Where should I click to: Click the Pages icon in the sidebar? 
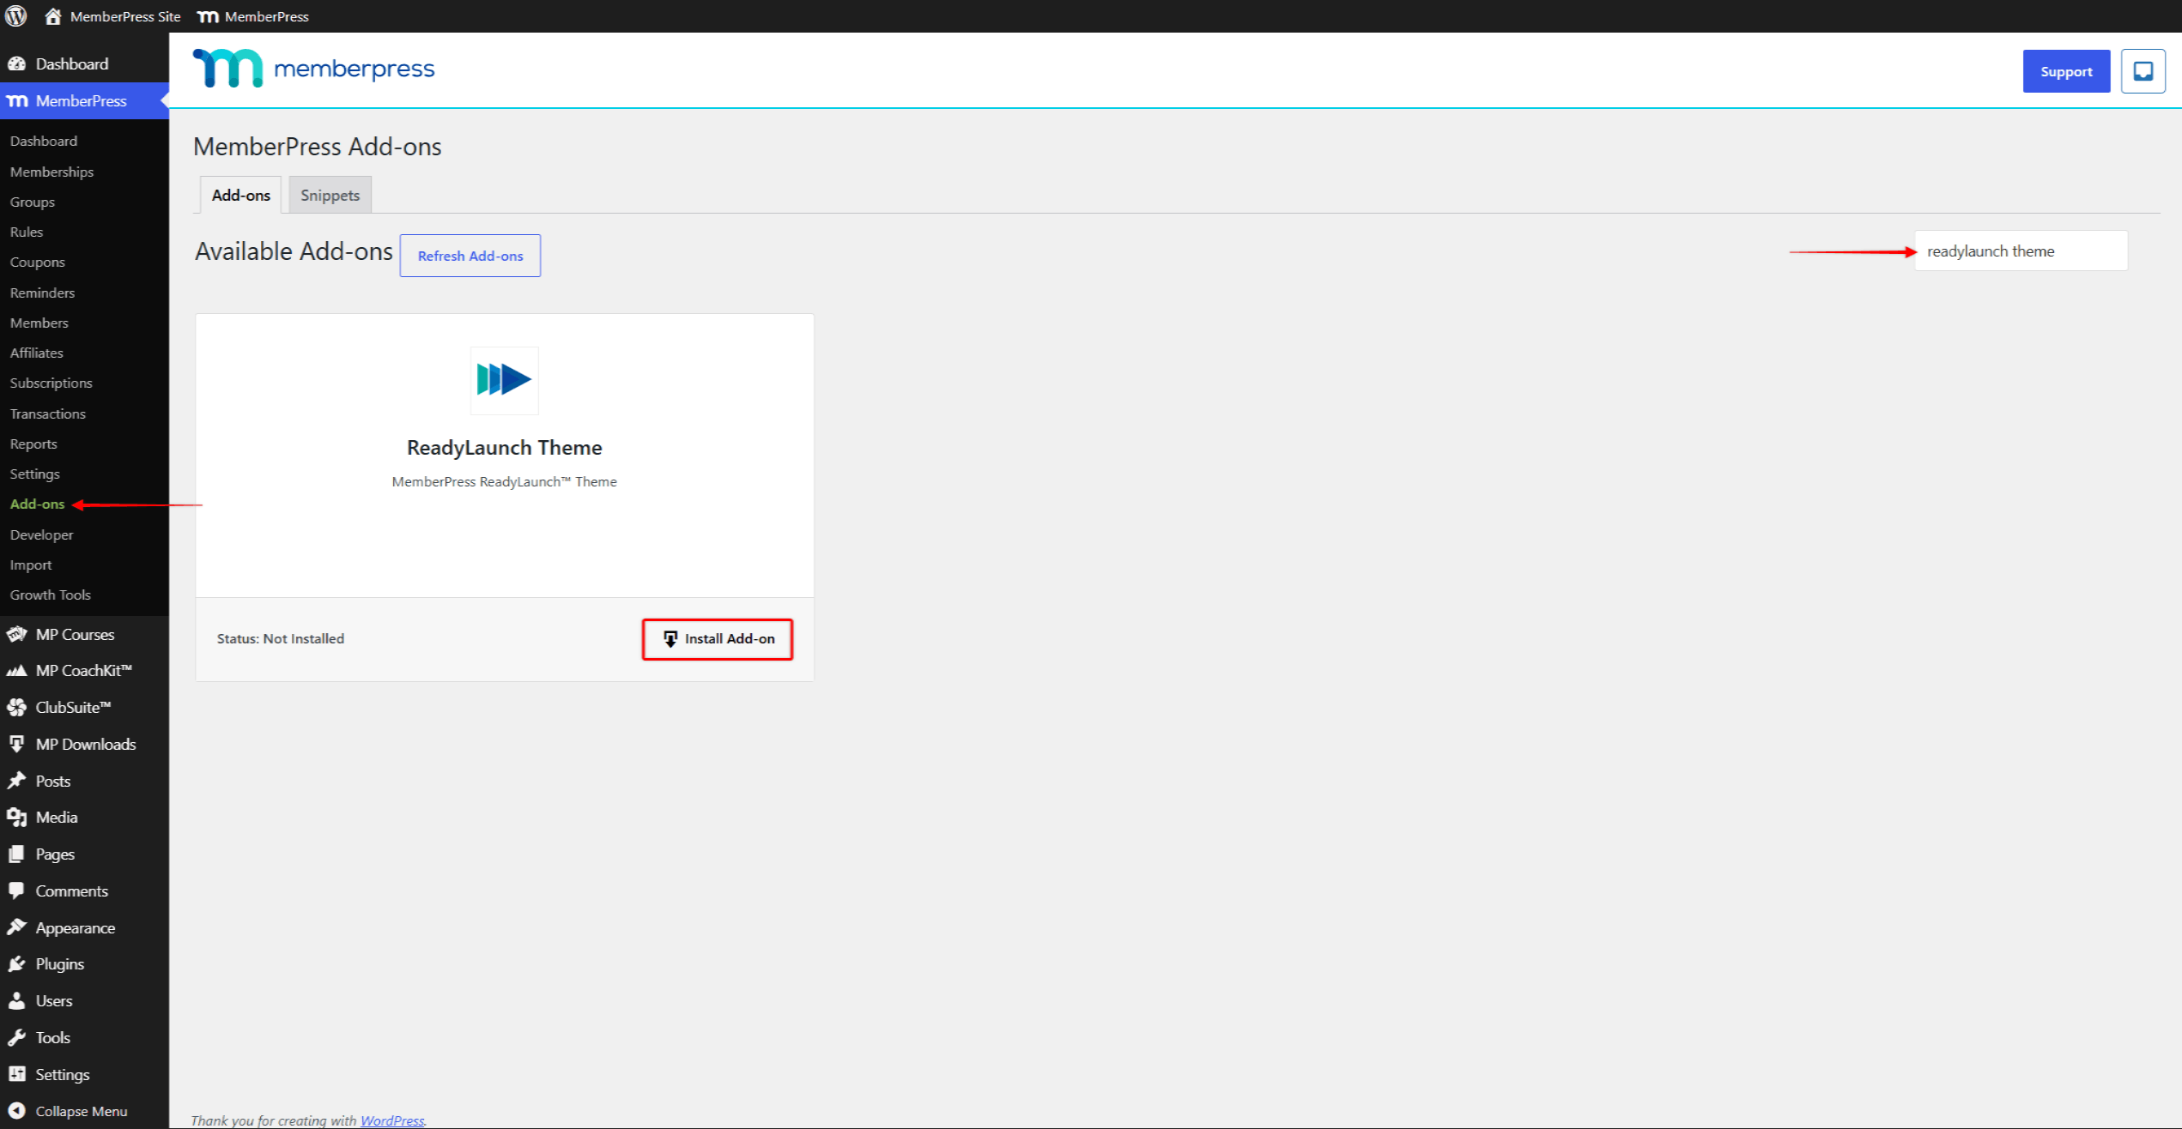click(x=16, y=854)
